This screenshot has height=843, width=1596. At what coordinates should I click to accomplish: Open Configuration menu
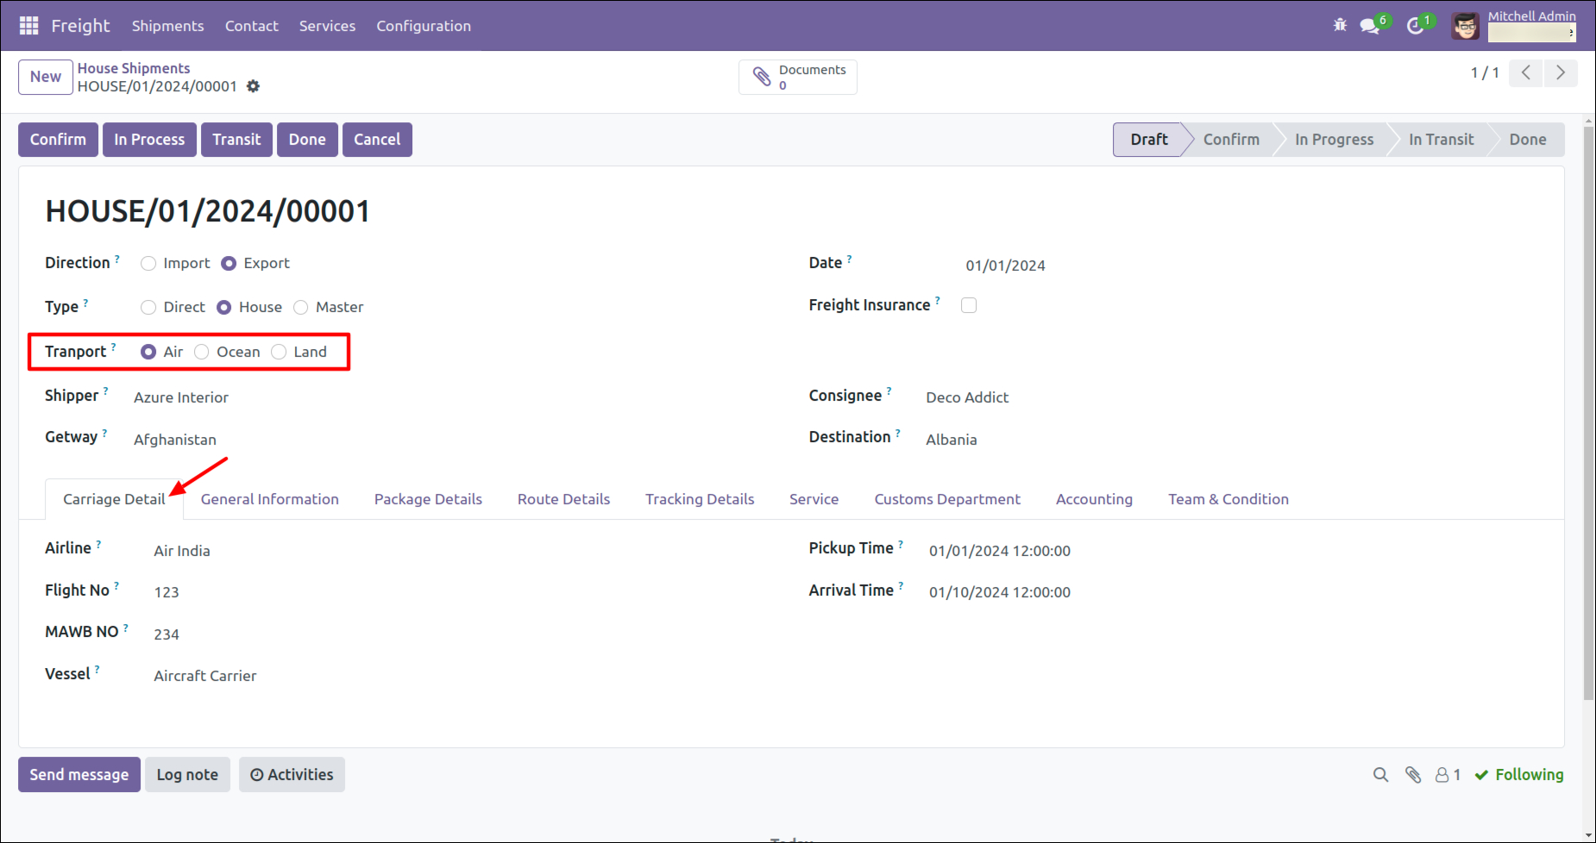tap(424, 26)
